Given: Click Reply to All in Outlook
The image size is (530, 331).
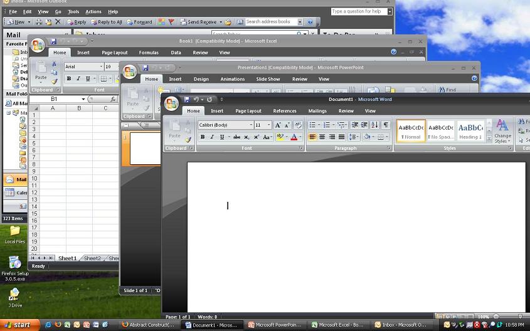Looking at the screenshot, I should (x=106, y=22).
